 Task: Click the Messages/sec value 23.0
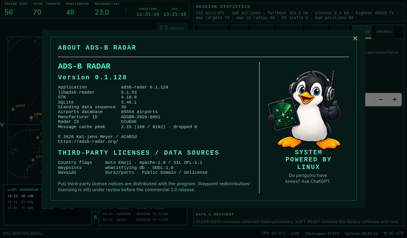[x=102, y=12]
